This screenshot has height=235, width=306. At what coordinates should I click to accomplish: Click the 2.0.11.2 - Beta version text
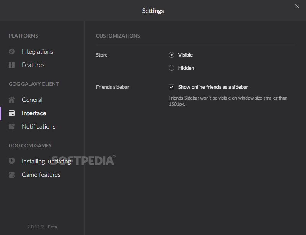pos(42,227)
